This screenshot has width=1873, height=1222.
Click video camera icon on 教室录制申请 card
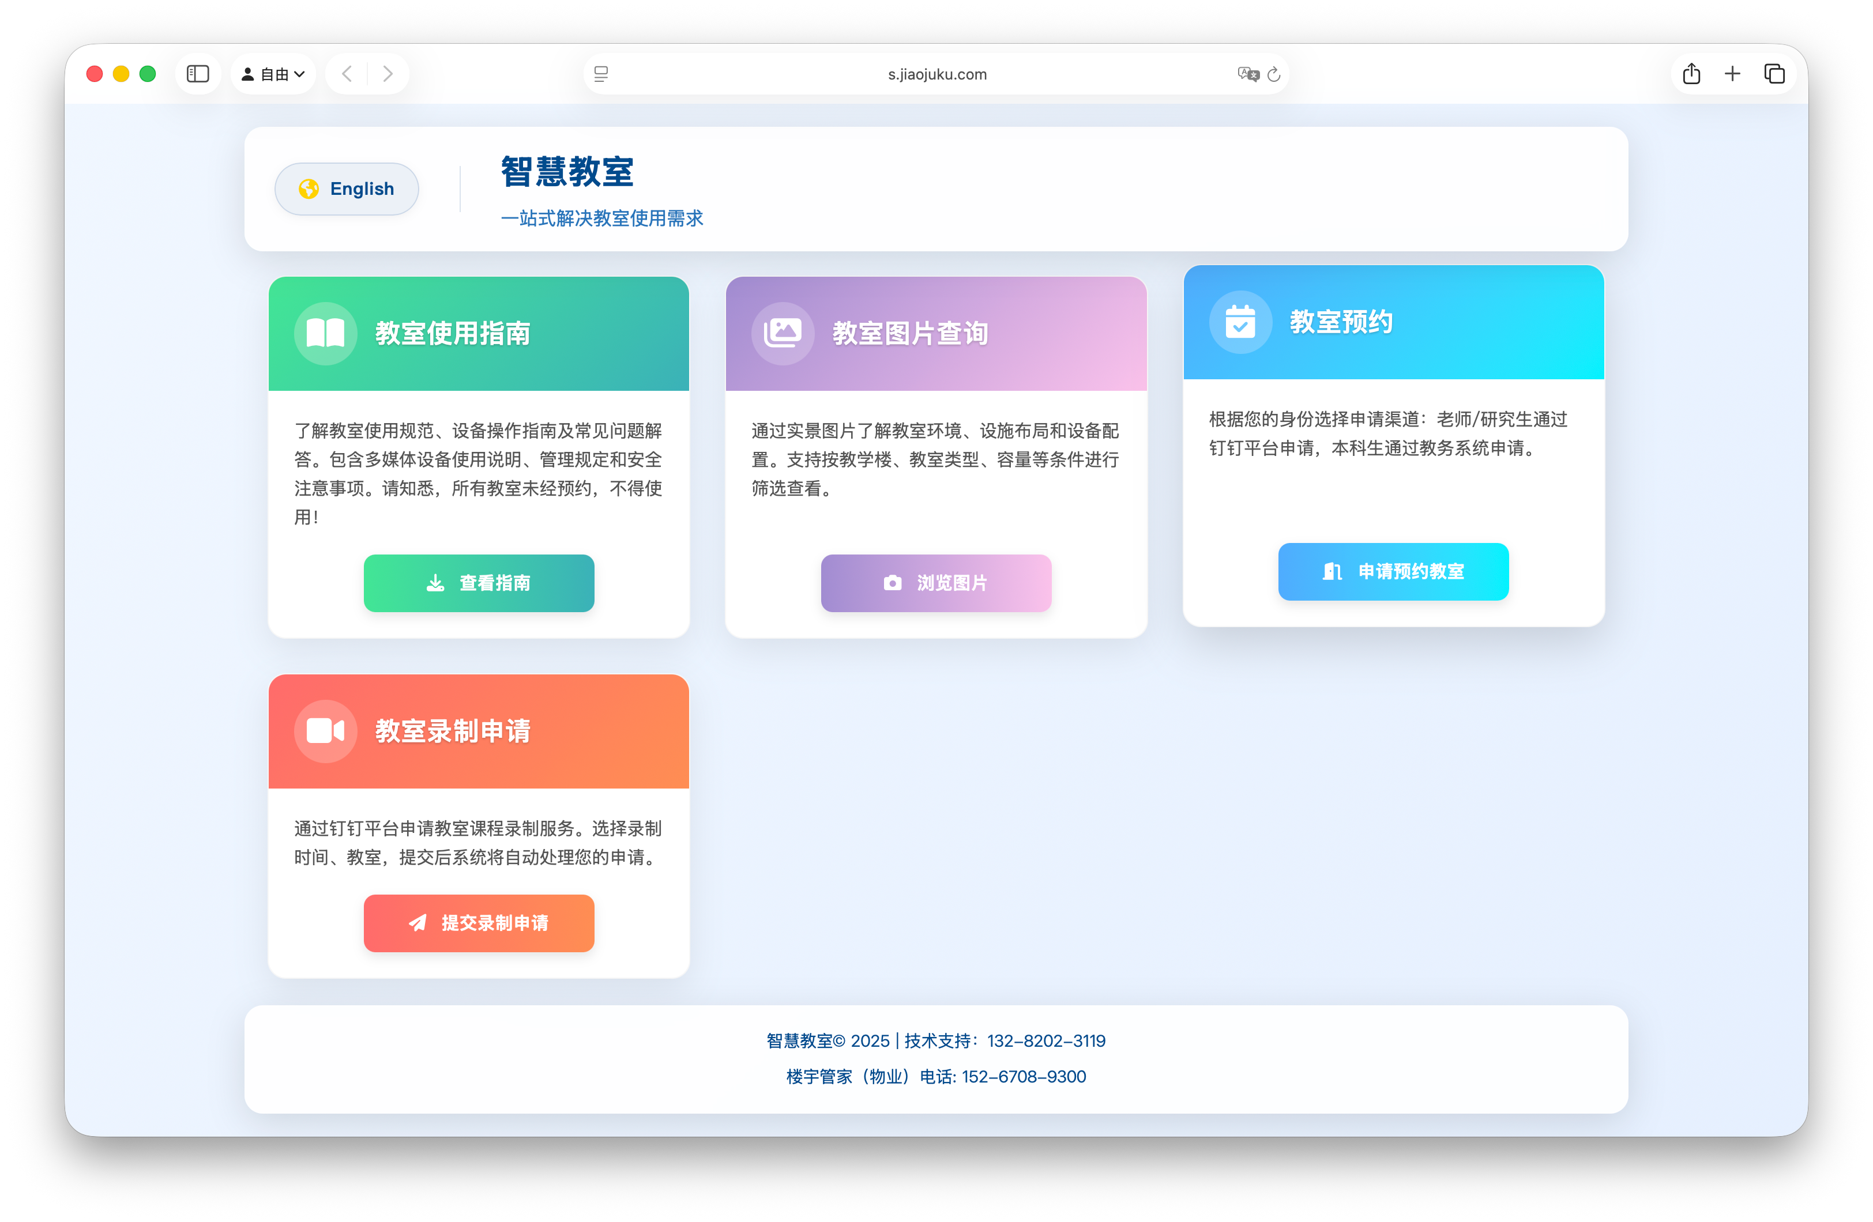(325, 731)
